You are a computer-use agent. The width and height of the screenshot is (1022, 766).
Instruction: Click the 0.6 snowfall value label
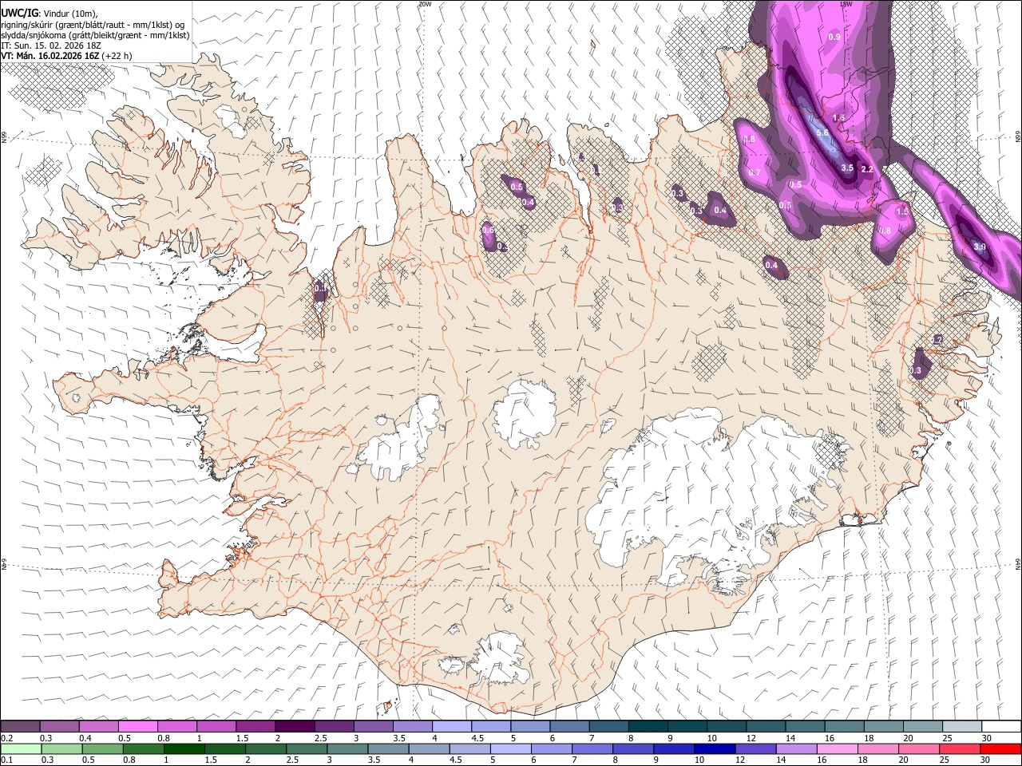489,230
